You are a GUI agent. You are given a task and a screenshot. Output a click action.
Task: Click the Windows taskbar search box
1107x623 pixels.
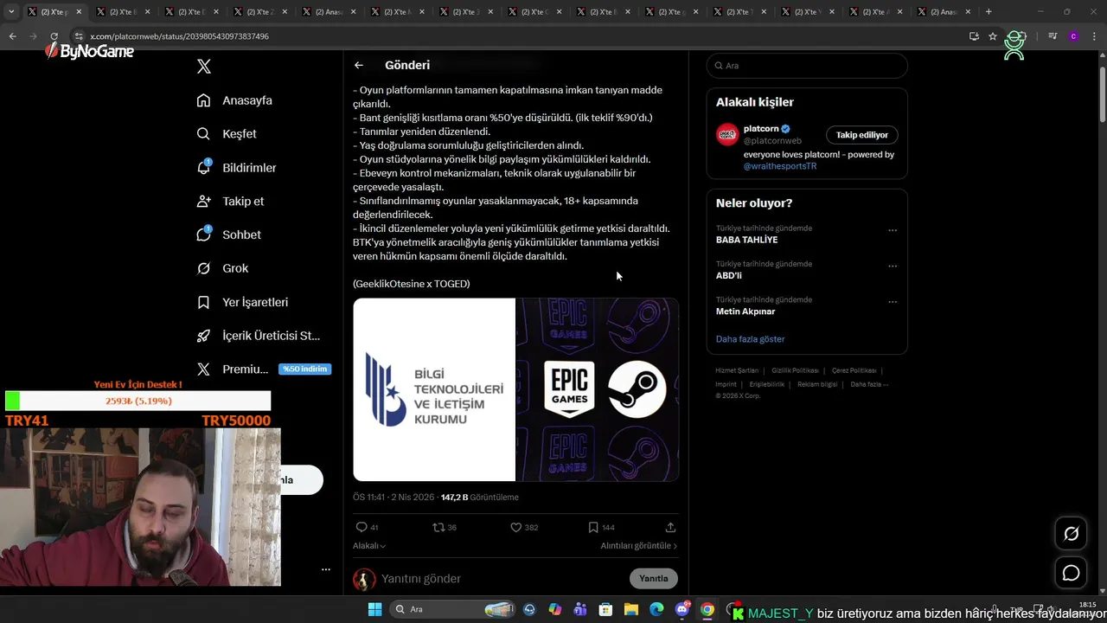click(x=452, y=609)
